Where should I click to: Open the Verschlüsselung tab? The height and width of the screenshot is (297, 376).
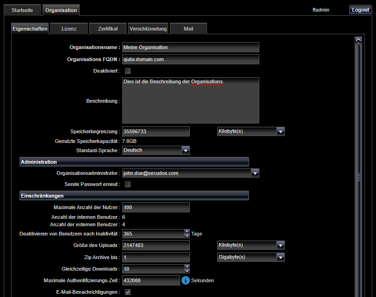tap(148, 29)
